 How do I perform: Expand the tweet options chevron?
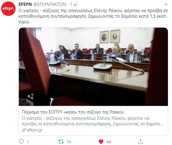click(x=166, y=4)
